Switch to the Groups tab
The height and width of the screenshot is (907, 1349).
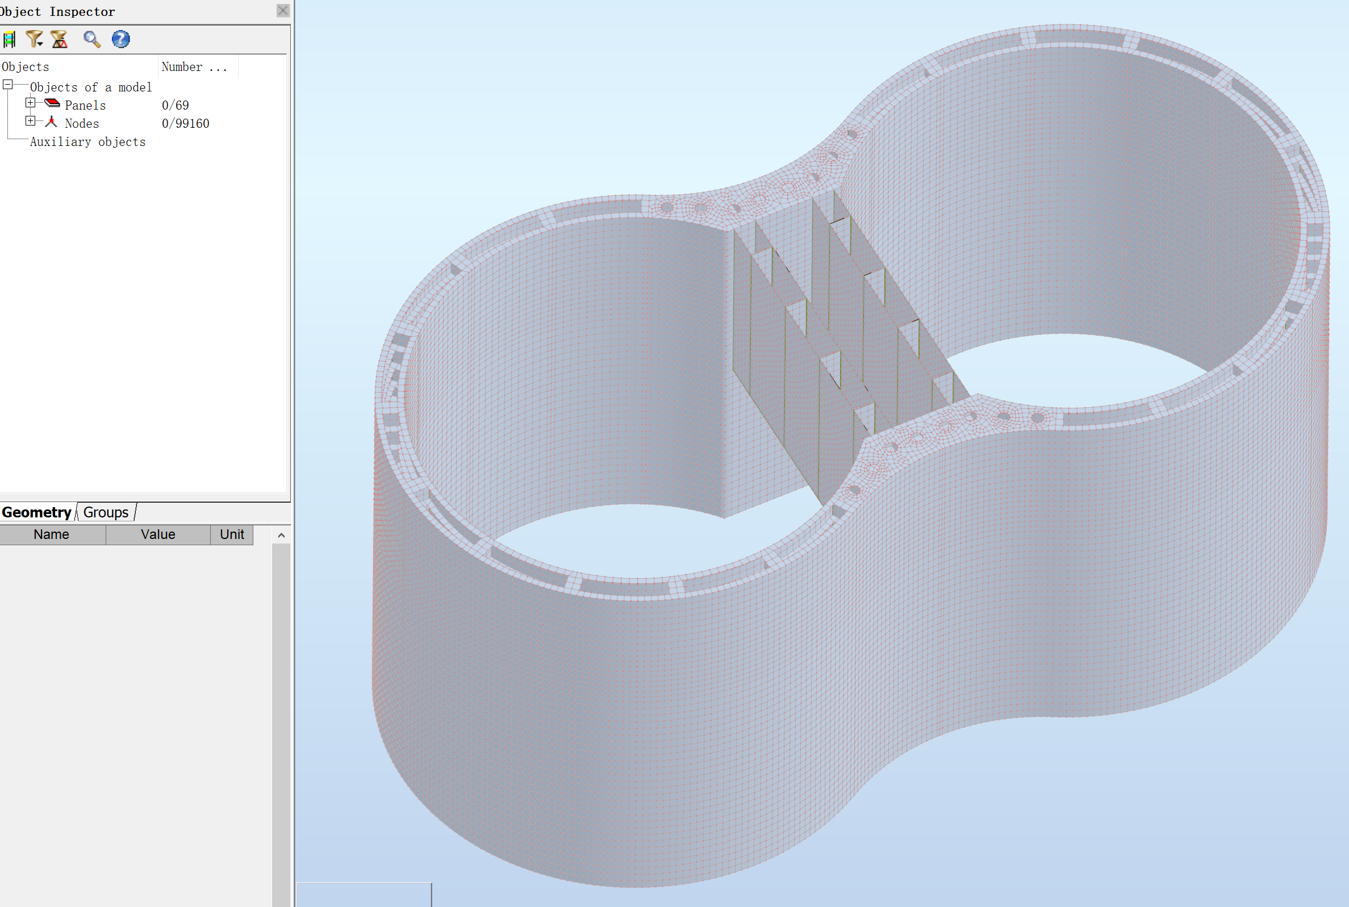click(x=105, y=512)
